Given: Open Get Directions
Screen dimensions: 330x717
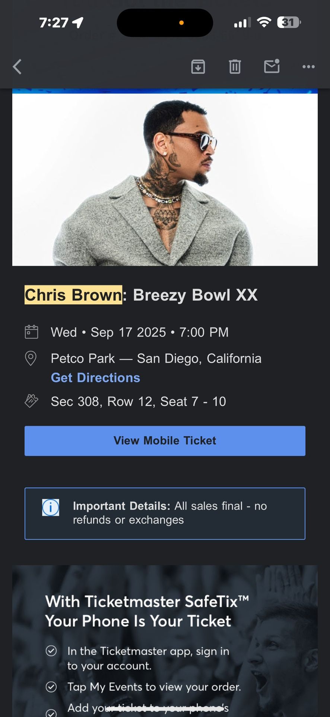Looking at the screenshot, I should 95,378.
